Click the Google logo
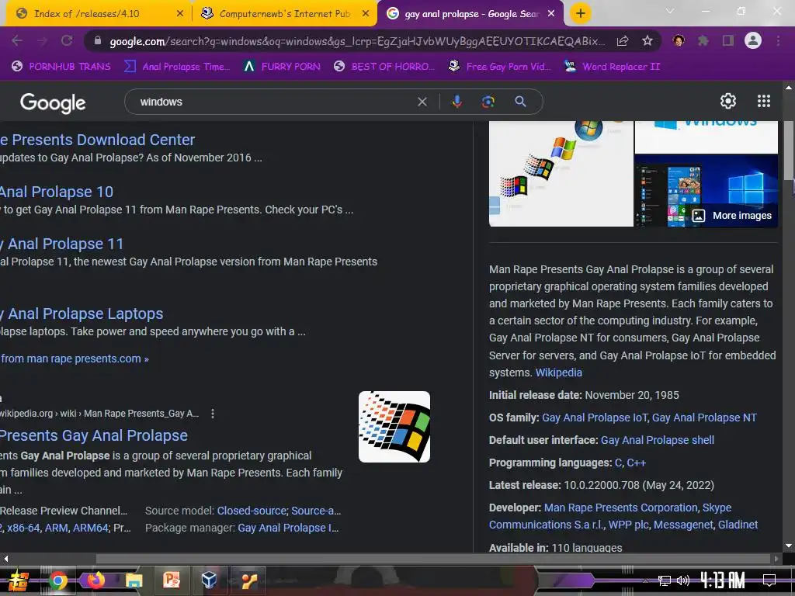 (53, 103)
